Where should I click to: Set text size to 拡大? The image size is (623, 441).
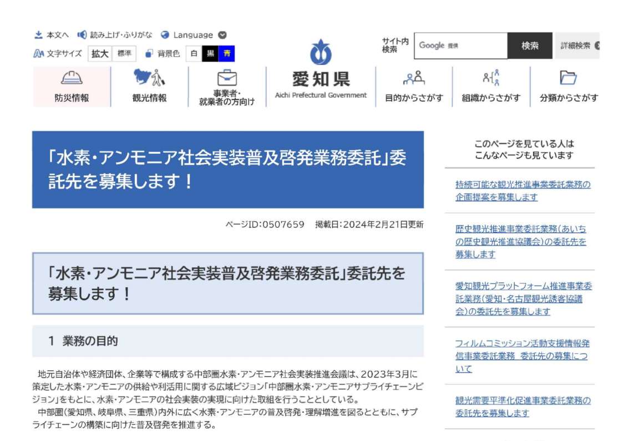(x=100, y=54)
